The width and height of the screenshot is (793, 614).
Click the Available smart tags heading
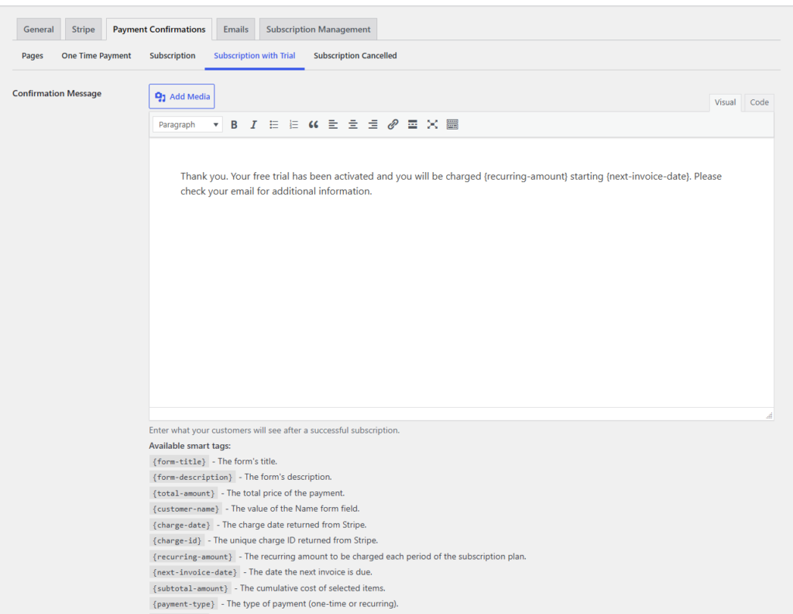click(190, 446)
